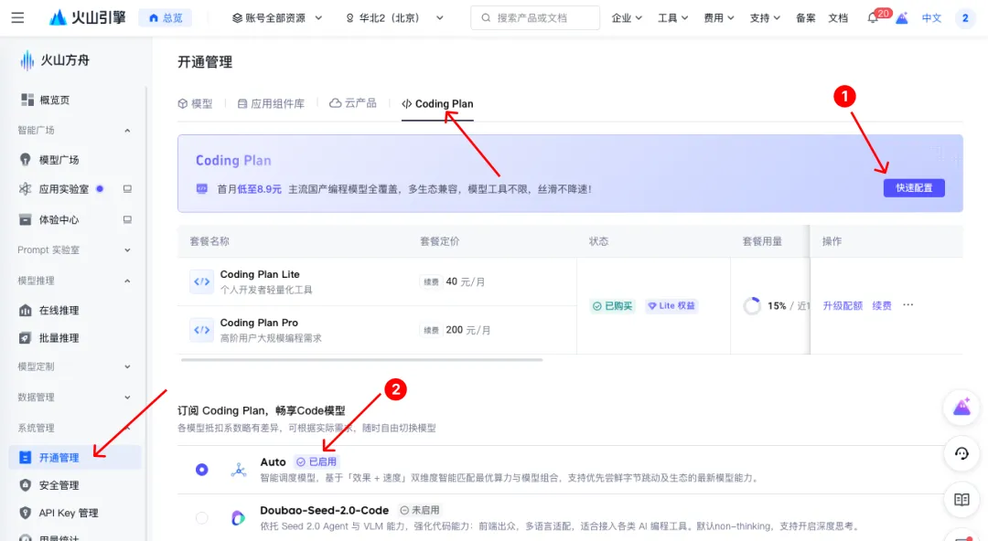Open the 工具 menu
988x541 pixels.
[672, 17]
